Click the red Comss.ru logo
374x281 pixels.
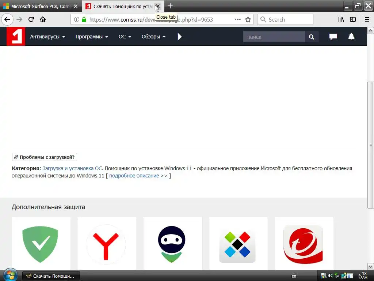(16, 36)
